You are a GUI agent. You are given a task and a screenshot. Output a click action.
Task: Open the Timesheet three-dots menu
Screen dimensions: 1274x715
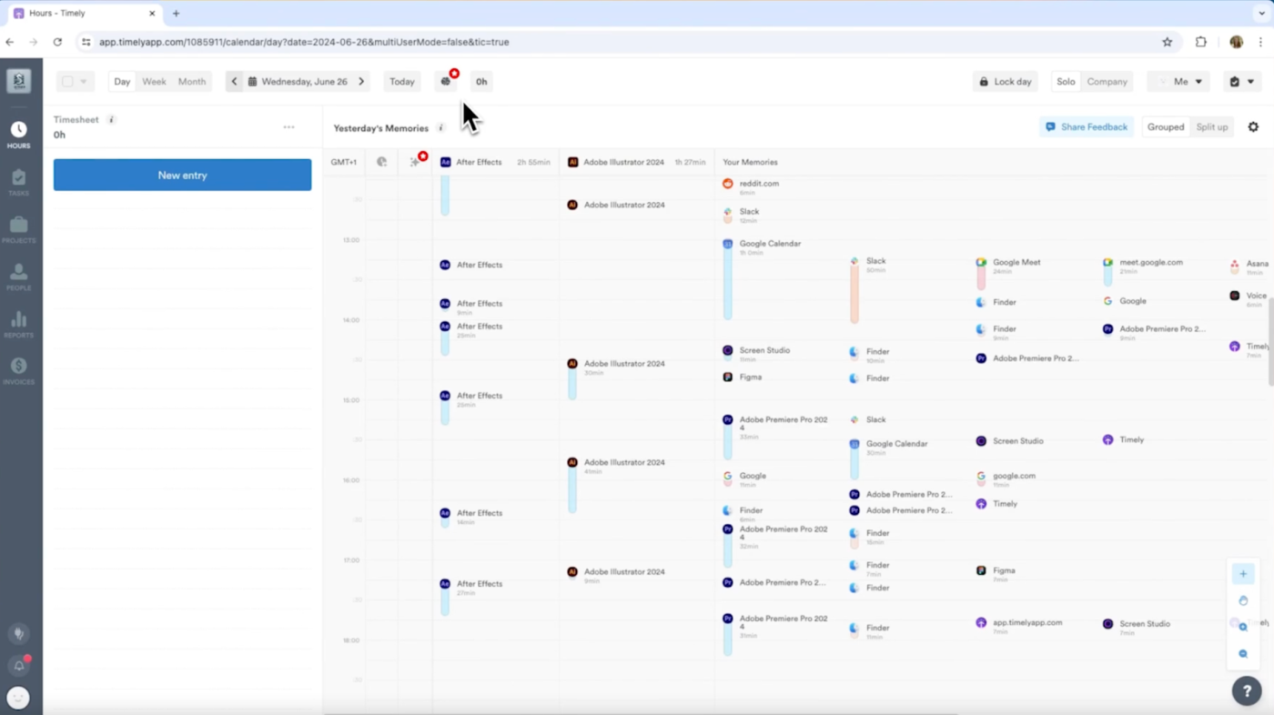click(289, 127)
